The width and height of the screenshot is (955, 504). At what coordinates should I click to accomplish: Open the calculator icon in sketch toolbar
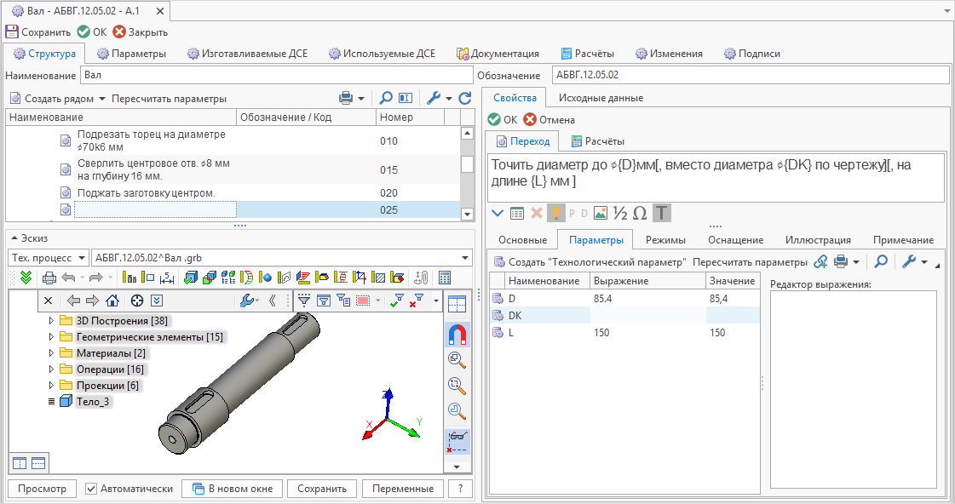(445, 278)
